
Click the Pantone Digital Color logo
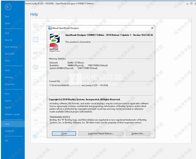coord(54,48)
